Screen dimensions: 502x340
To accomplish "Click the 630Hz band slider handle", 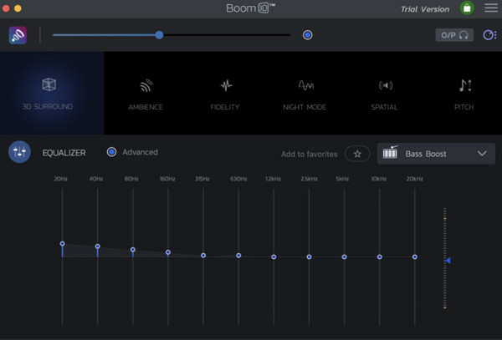I will tap(238, 256).
